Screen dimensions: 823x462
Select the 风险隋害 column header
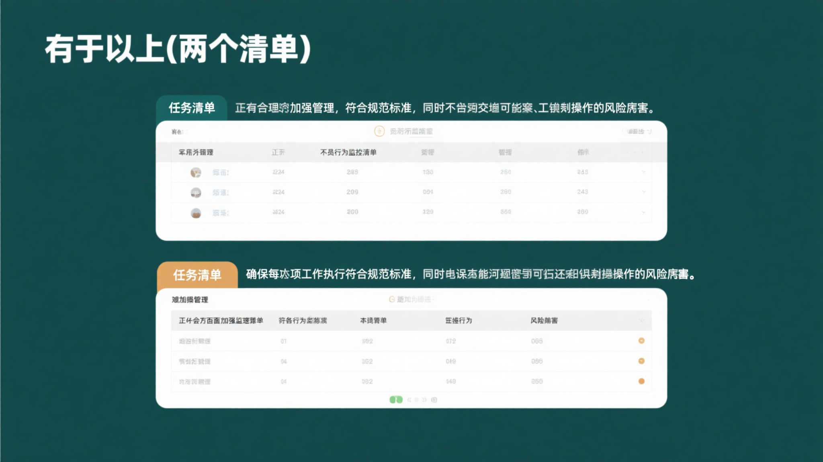[x=545, y=320]
